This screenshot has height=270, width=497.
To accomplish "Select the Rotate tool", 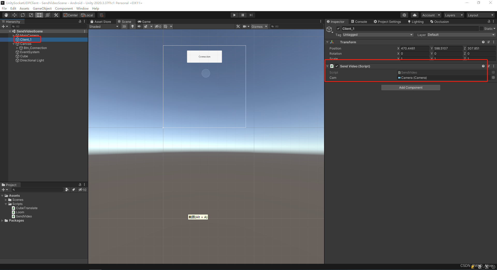I will pyautogui.click(x=23, y=15).
